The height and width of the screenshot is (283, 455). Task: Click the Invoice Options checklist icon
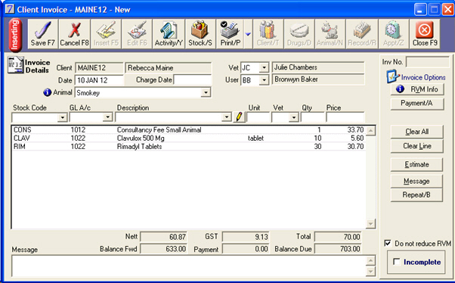click(x=392, y=76)
